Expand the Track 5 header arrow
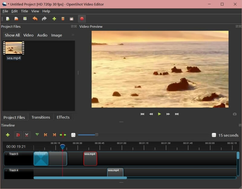 point(6,154)
